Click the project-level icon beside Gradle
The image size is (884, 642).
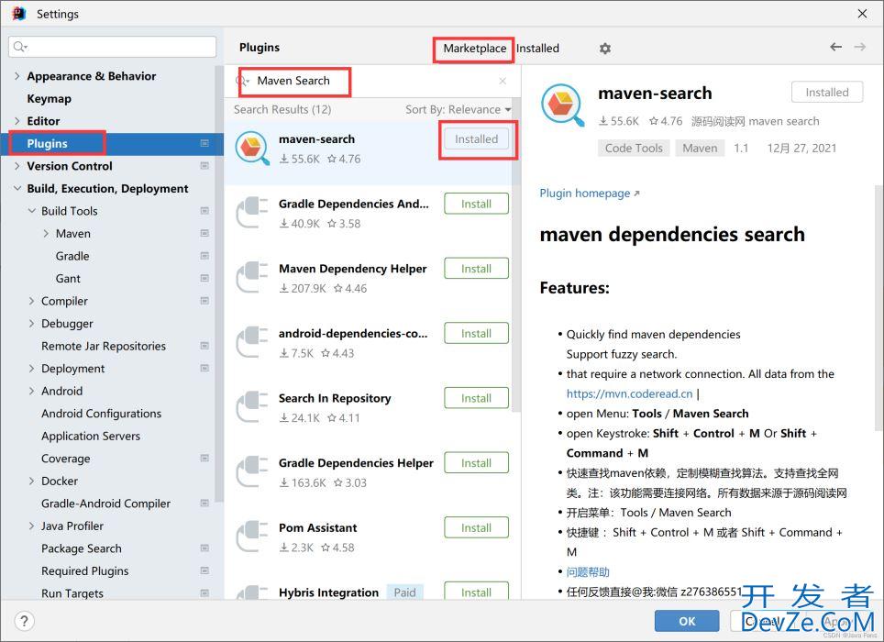coord(204,256)
